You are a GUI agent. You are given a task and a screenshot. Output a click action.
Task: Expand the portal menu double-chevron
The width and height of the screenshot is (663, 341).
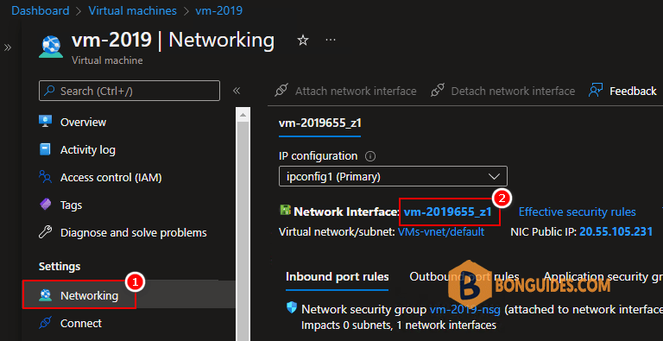[8, 47]
